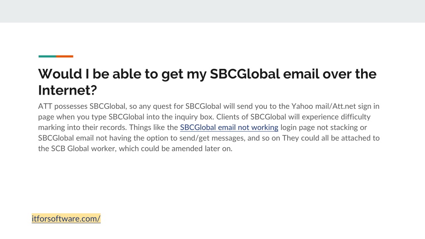Click the orange segment of accent bar
Viewport: 425px width, 239px height.
[x=64, y=56]
